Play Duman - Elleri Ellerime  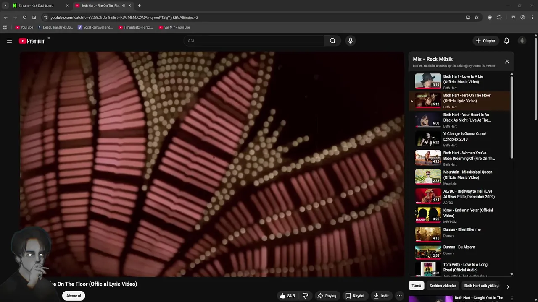(x=459, y=234)
